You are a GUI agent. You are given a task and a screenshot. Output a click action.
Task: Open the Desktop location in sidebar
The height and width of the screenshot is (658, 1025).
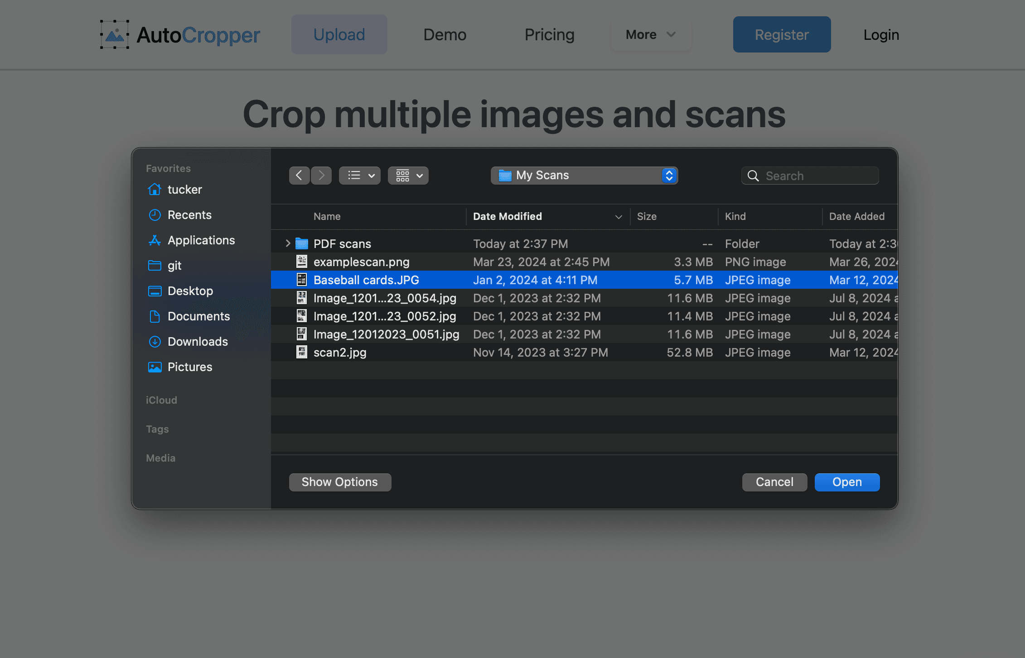[190, 291]
